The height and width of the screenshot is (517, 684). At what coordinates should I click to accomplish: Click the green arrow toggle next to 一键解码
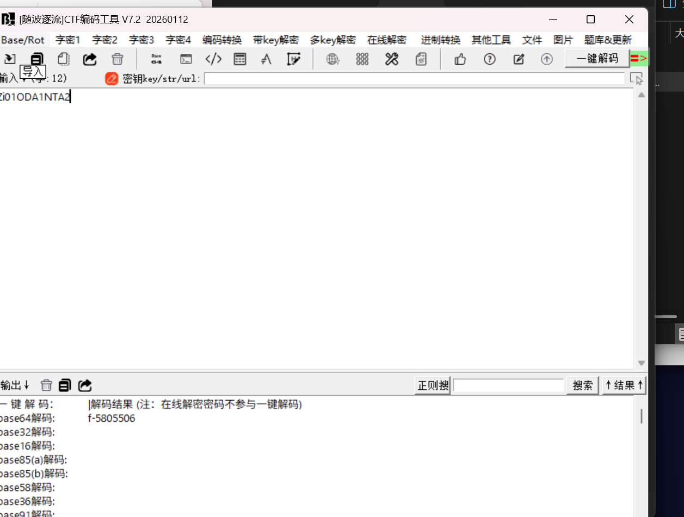click(639, 58)
